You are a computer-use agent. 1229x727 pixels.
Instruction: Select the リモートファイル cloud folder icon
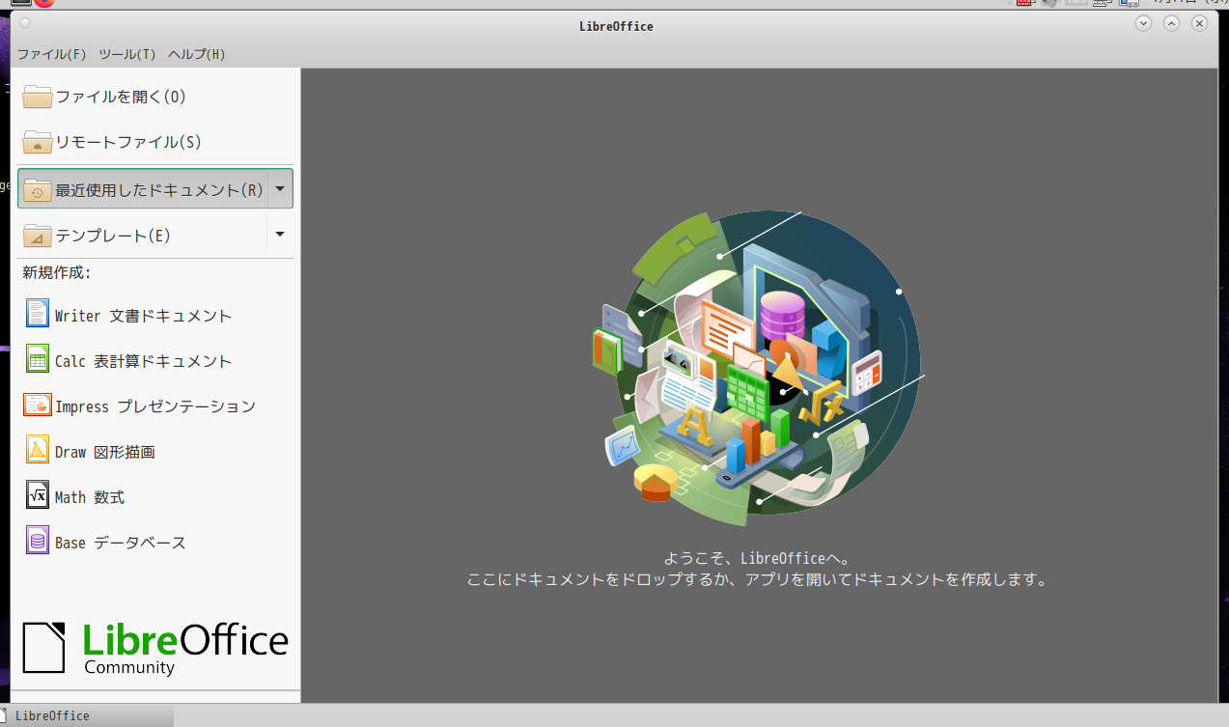pos(37,142)
